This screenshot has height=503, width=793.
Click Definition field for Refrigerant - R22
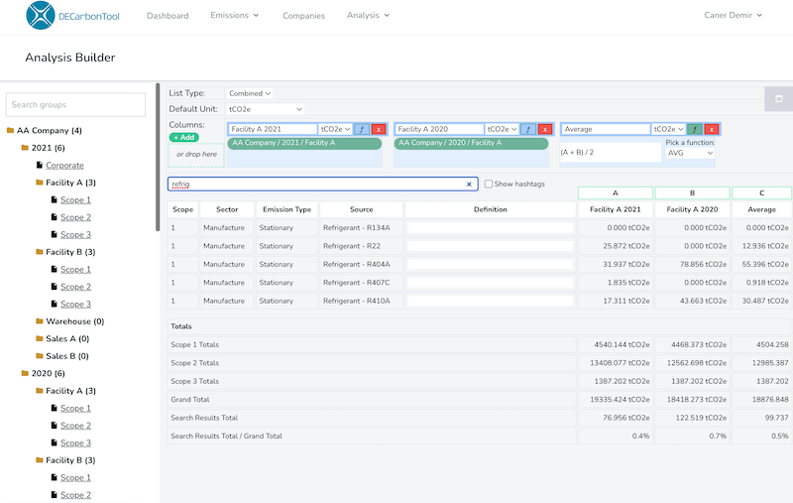[490, 246]
